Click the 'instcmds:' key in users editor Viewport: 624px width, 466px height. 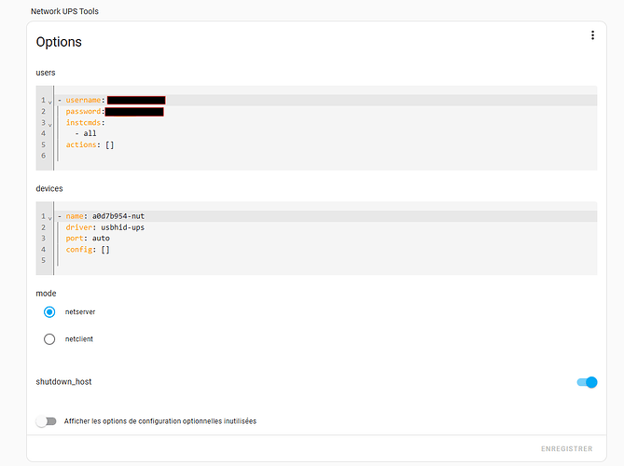coord(85,122)
